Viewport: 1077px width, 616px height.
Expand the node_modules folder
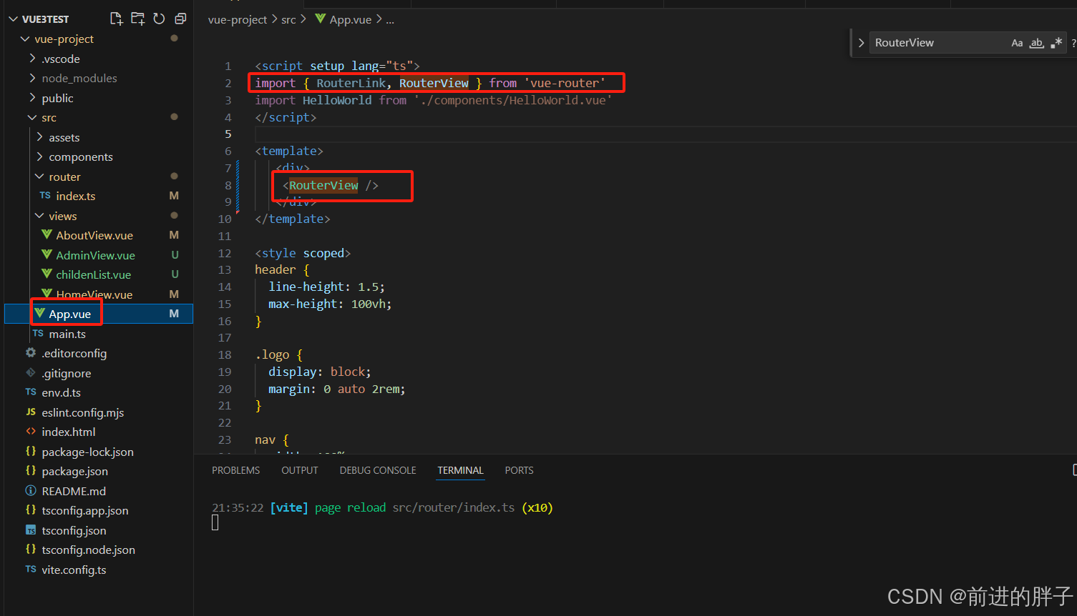(x=79, y=79)
